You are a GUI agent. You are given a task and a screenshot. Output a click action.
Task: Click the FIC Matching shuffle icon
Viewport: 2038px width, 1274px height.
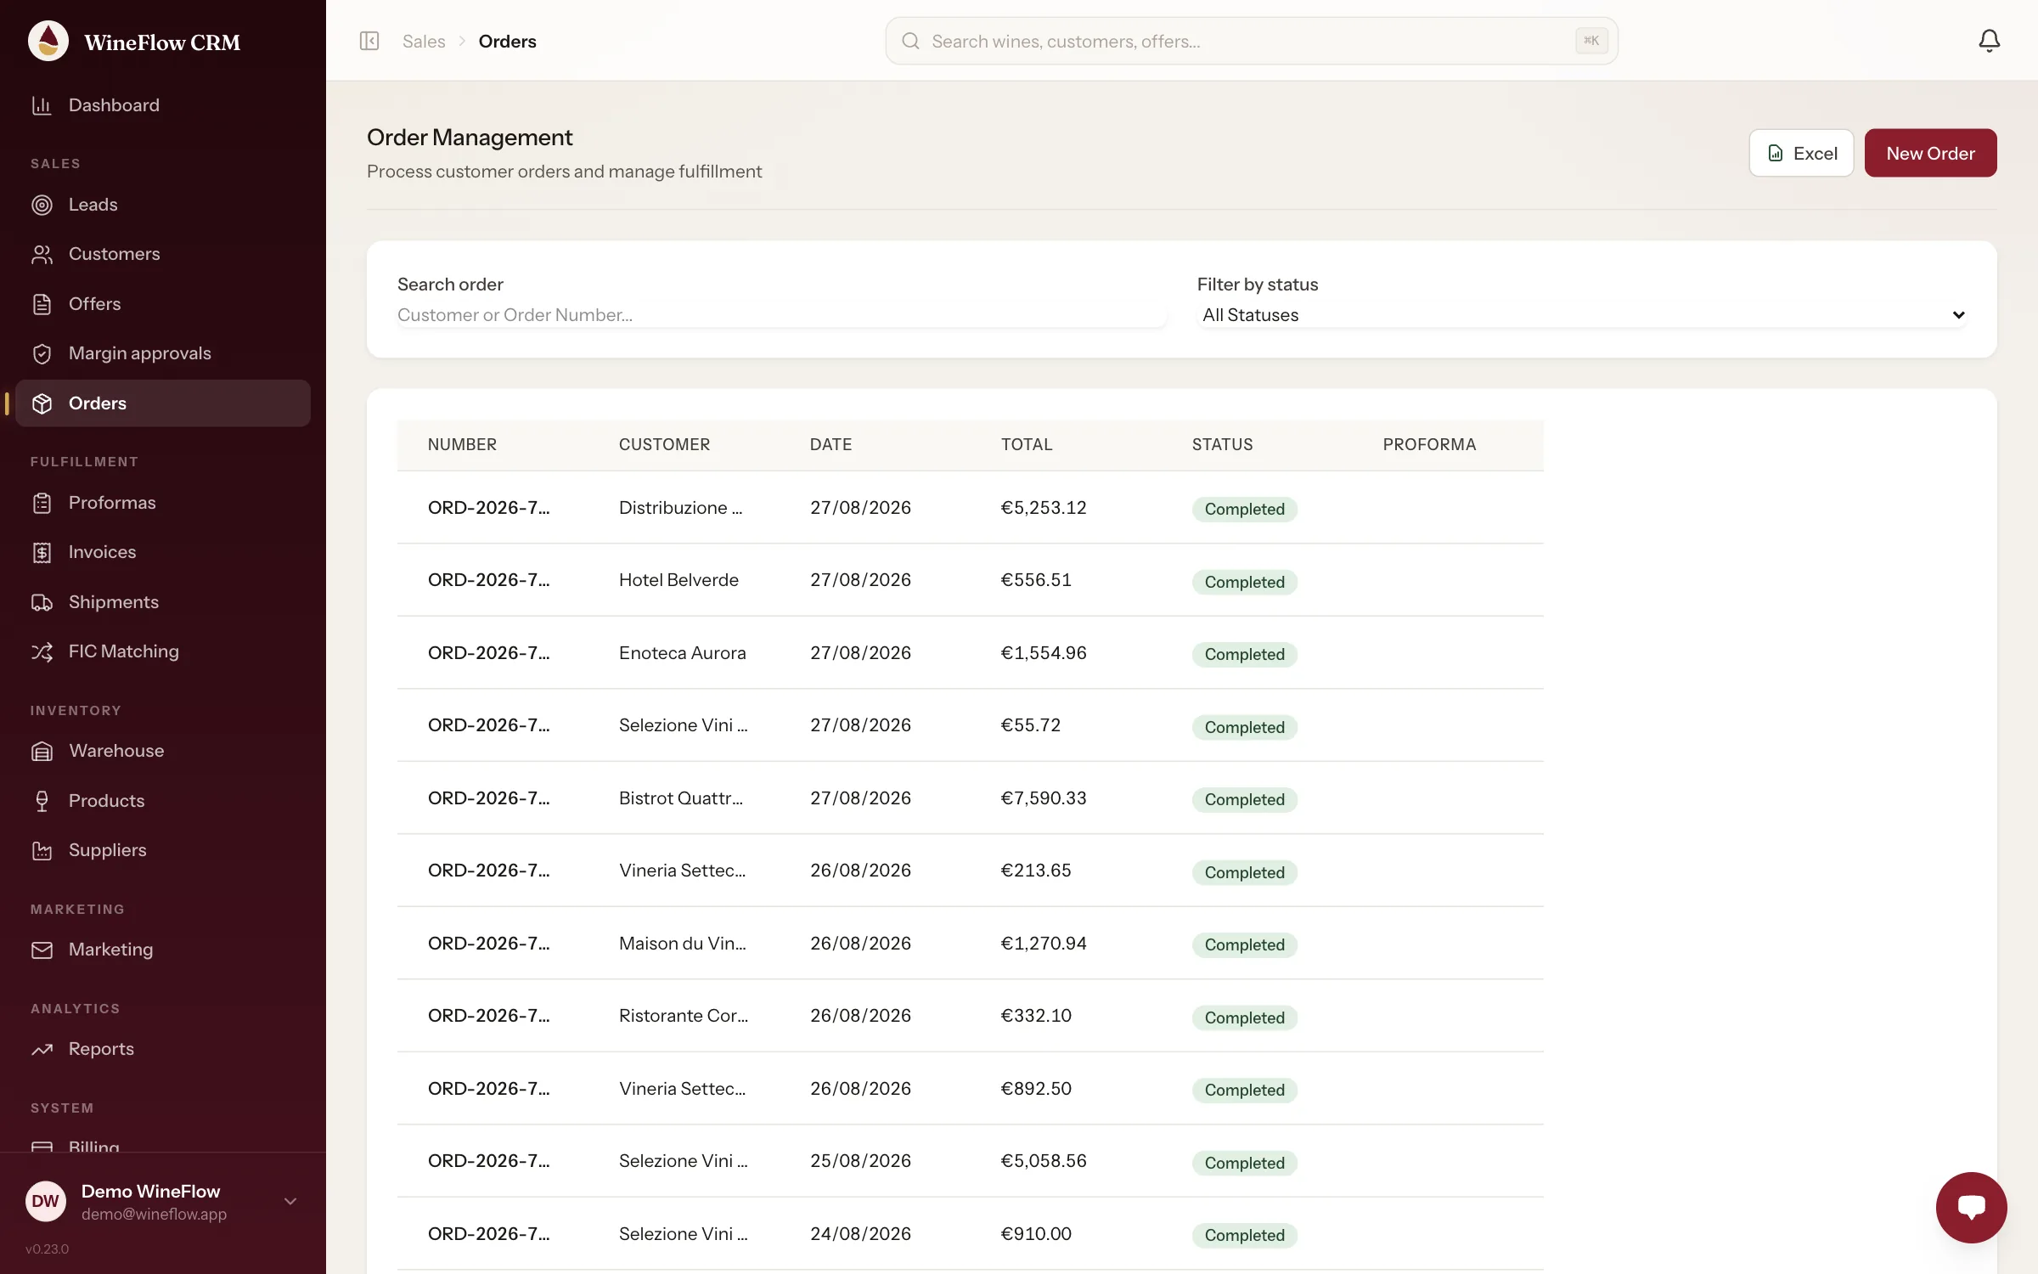coord(42,651)
